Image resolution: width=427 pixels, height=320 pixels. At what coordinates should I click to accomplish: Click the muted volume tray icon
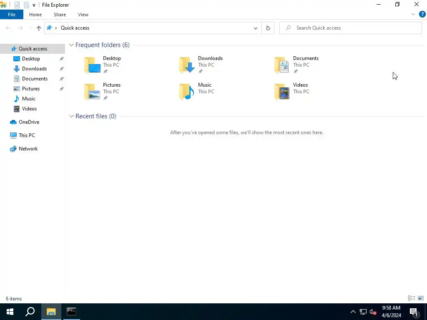click(373, 312)
